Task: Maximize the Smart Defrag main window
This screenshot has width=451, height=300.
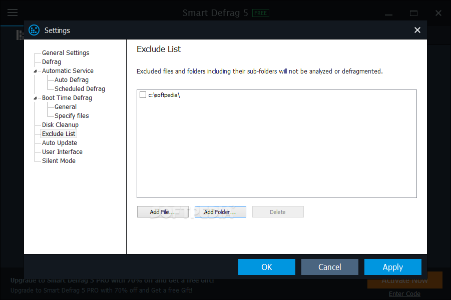Action: click(413, 13)
